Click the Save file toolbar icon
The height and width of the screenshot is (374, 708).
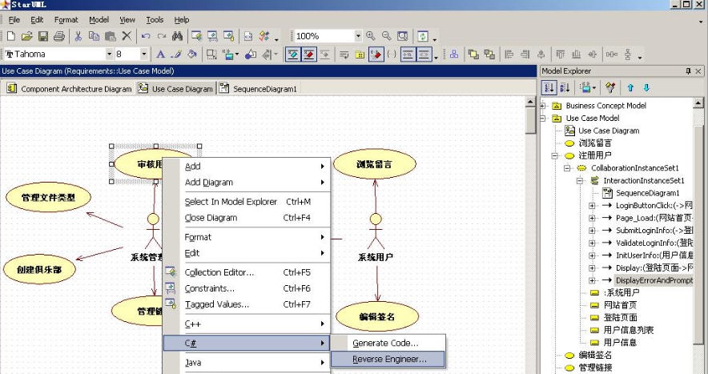pyautogui.click(x=43, y=36)
